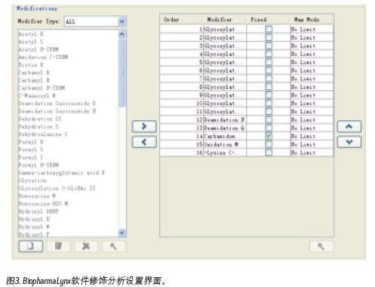This screenshot has height=287, width=375.
Task: Click the modifier list scroll-down arrow
Action: (x=122, y=232)
